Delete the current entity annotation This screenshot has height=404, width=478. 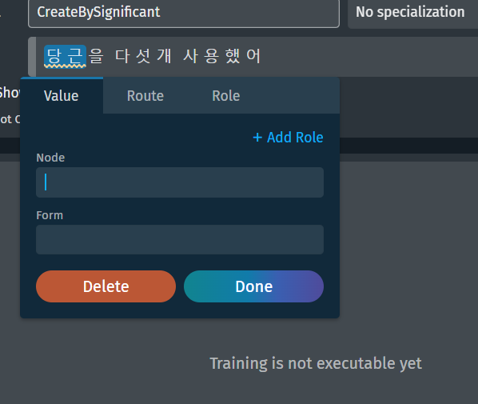(x=106, y=286)
